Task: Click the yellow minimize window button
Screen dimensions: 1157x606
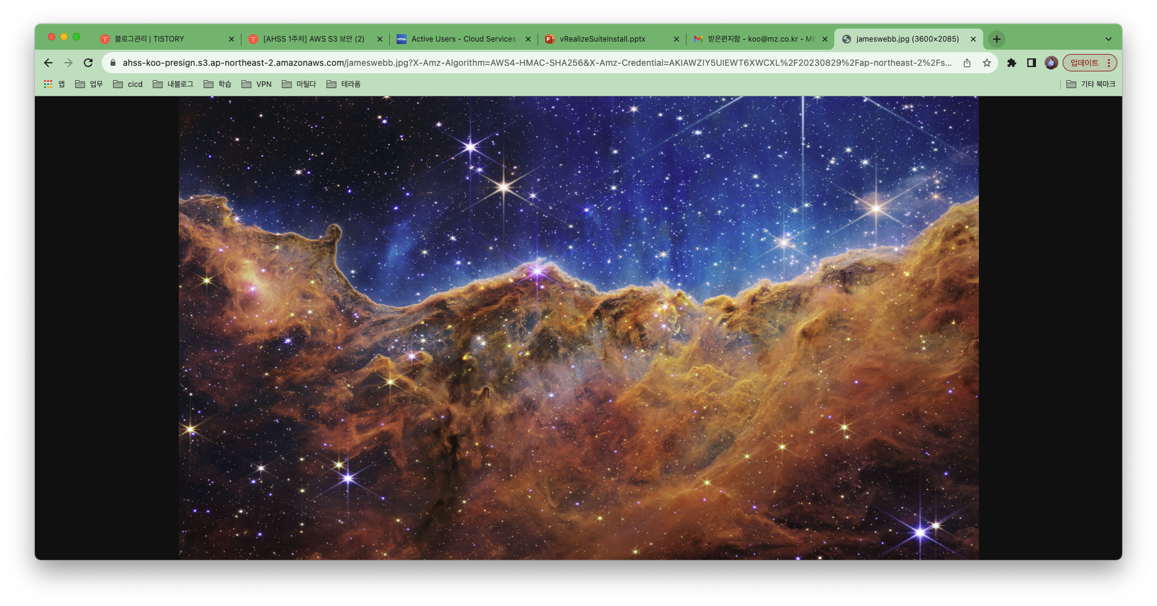Action: coord(64,37)
